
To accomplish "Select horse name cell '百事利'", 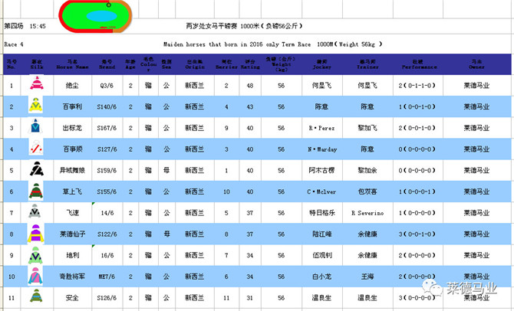I will click(x=72, y=106).
